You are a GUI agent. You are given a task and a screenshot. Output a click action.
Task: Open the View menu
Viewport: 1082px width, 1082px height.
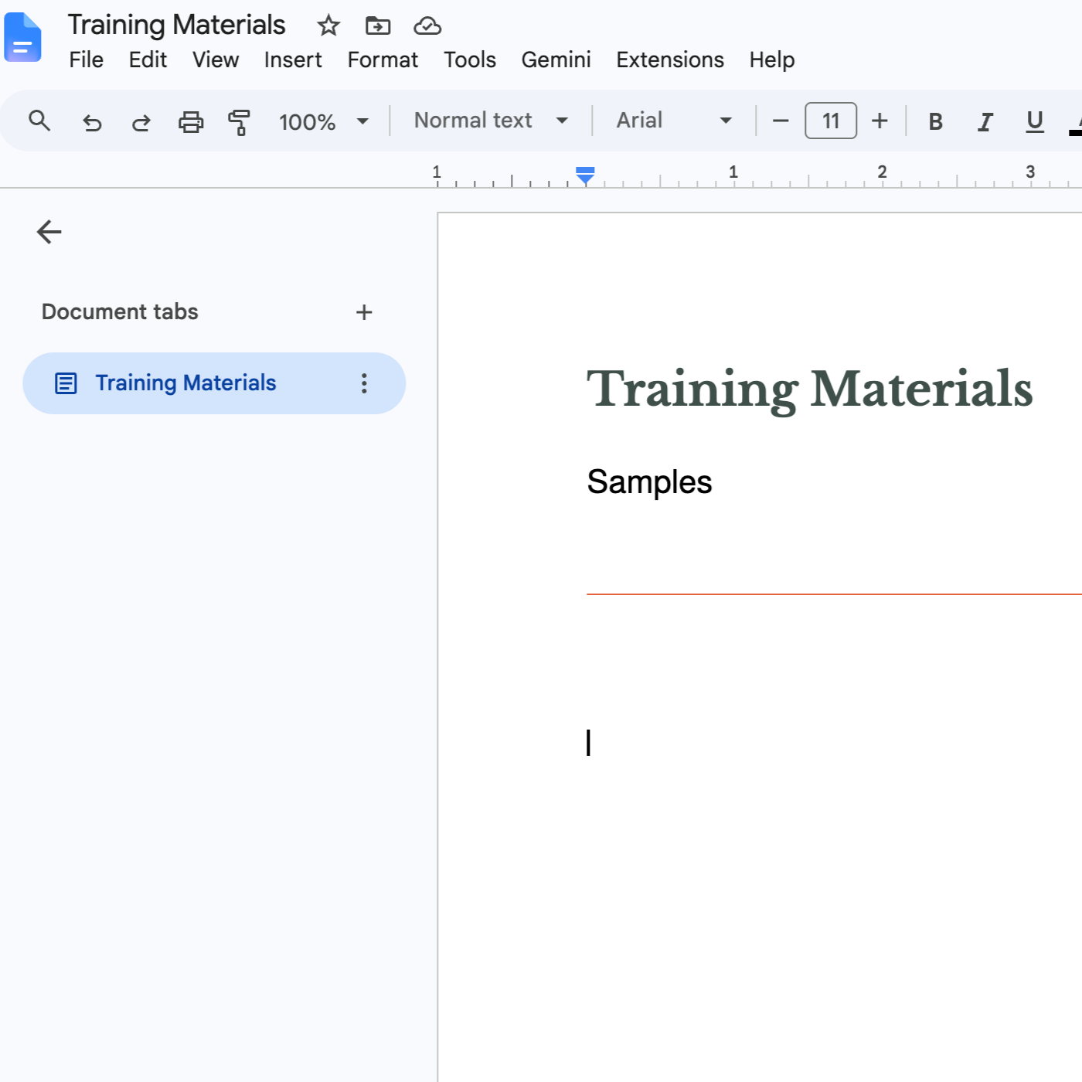coord(216,60)
